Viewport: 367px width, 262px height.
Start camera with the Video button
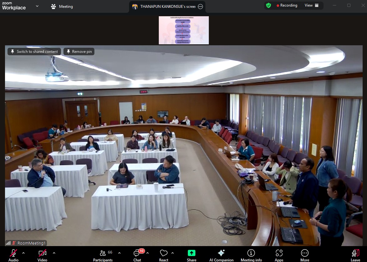coord(43,255)
